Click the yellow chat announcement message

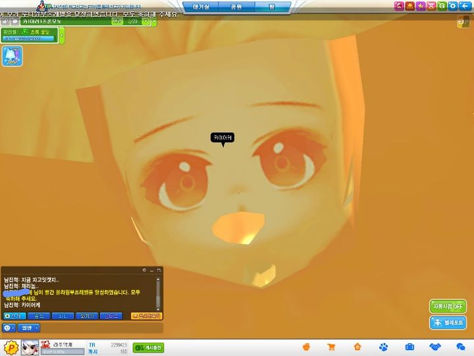(72, 295)
